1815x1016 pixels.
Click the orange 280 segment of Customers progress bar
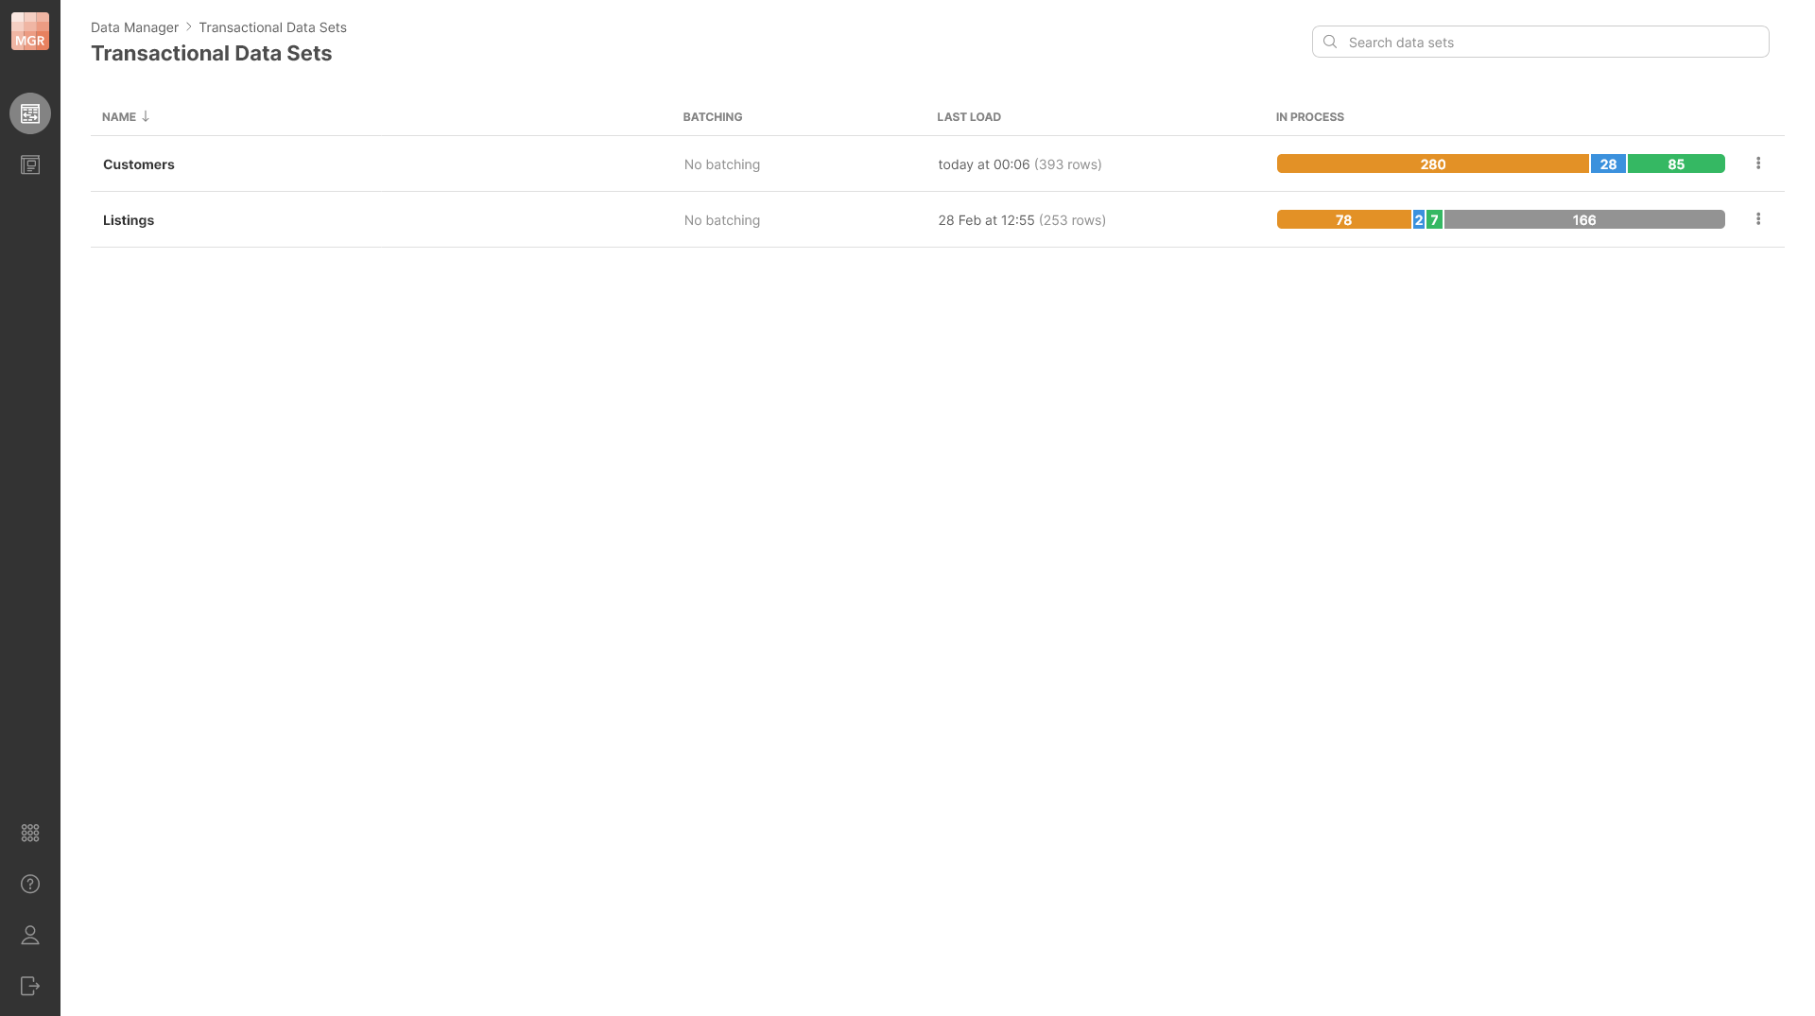coord(1431,164)
